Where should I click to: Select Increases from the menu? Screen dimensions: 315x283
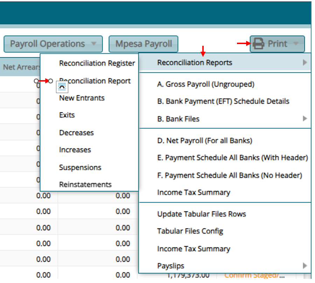point(75,150)
